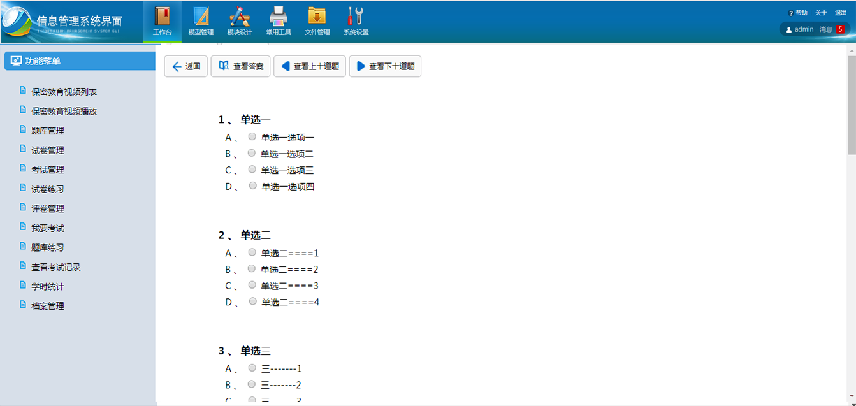Image resolution: width=856 pixels, height=406 pixels.
Task: Open 查看考试记录 in the sidebar
Action: coord(56,267)
